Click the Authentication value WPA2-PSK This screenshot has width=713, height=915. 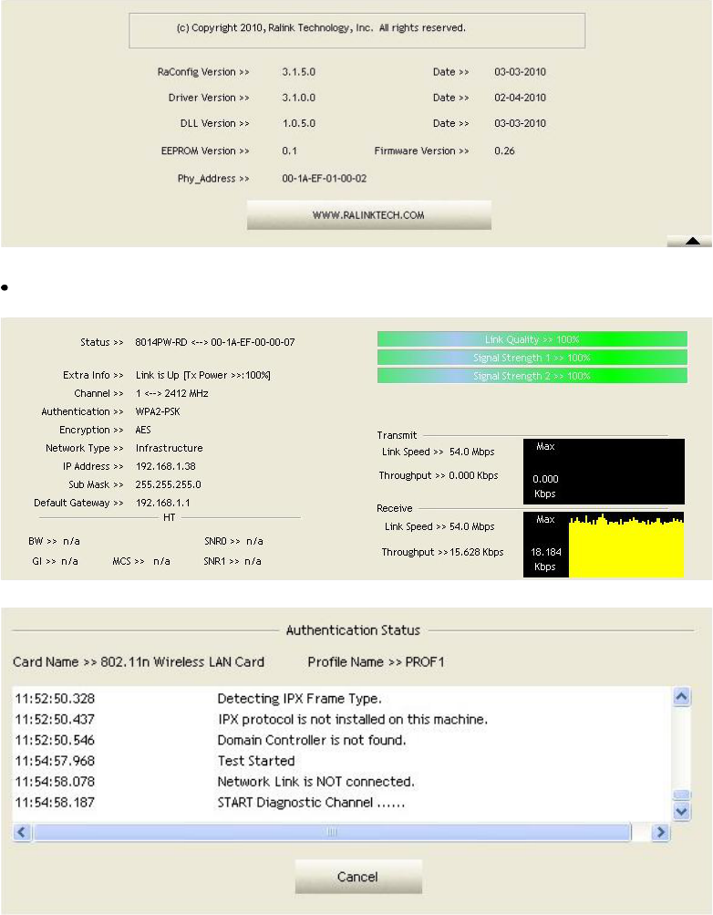point(158,411)
